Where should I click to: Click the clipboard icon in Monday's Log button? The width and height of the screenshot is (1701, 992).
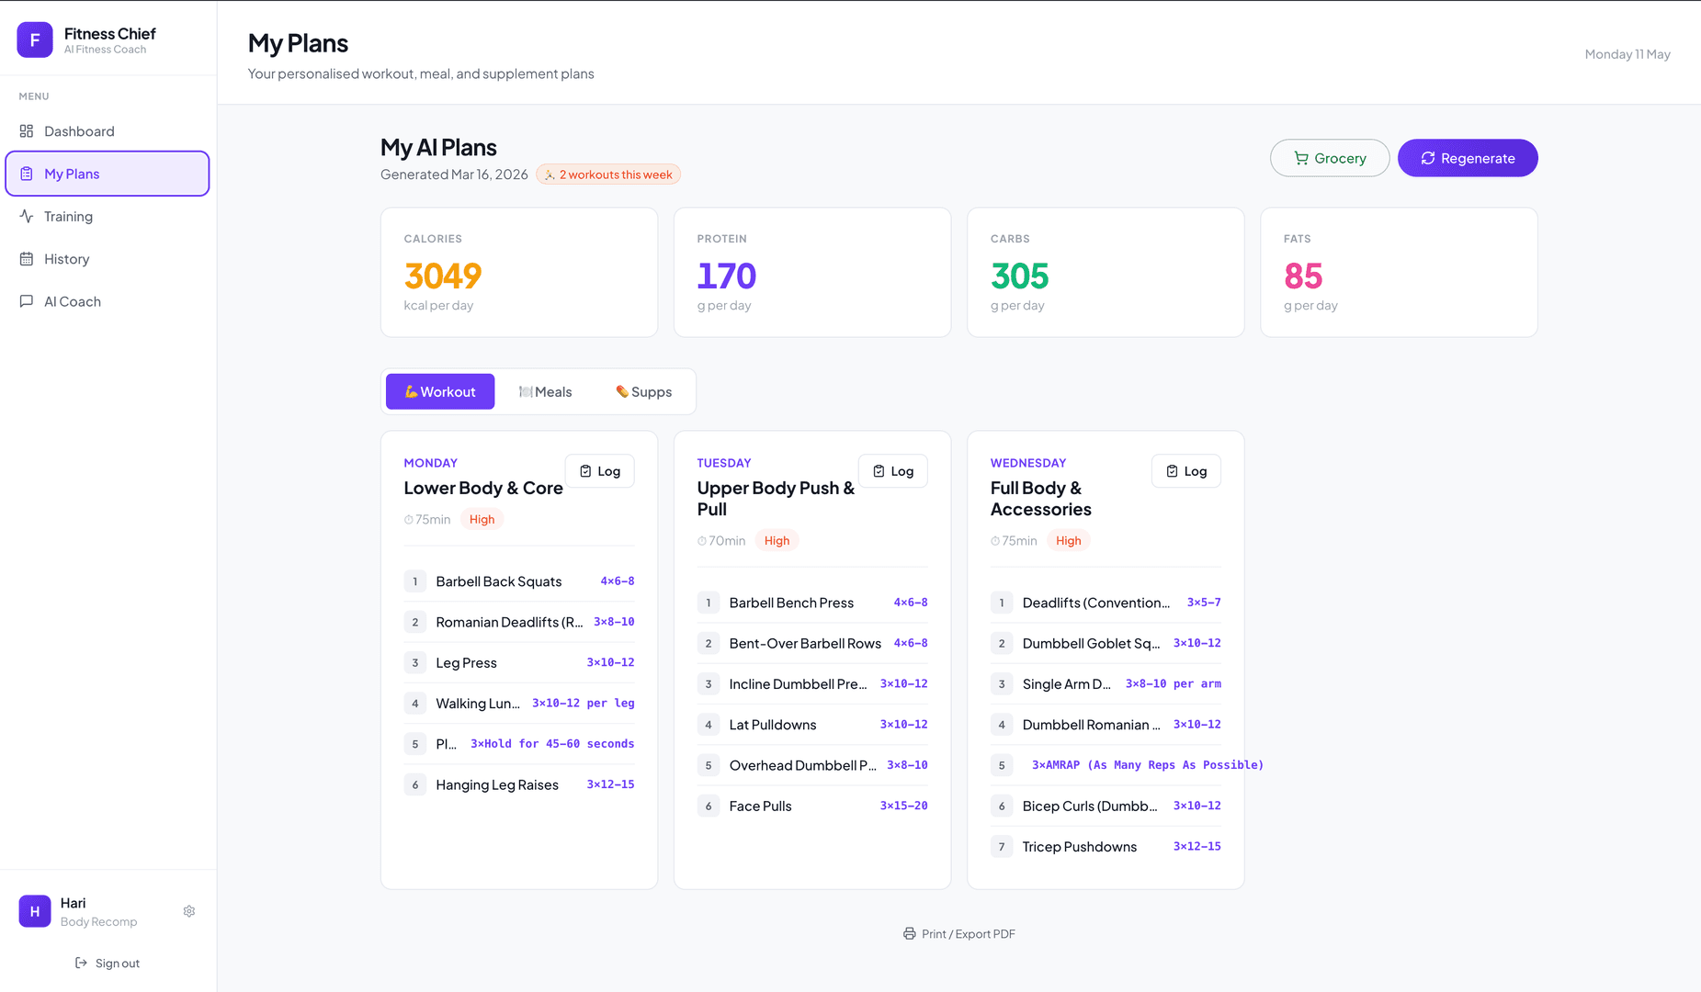point(585,471)
